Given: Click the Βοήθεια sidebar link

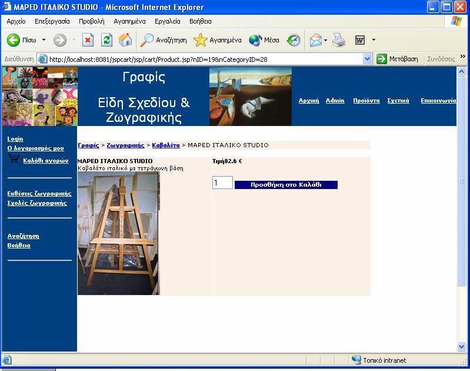Looking at the screenshot, I should click(x=19, y=245).
